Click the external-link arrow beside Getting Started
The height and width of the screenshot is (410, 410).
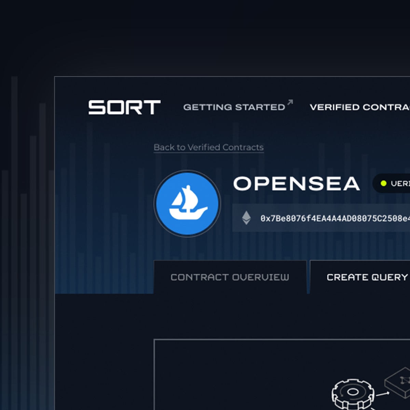(290, 102)
